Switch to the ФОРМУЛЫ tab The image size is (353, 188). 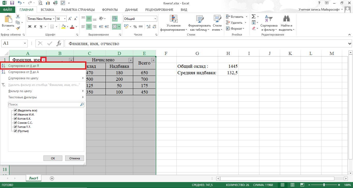click(110, 10)
